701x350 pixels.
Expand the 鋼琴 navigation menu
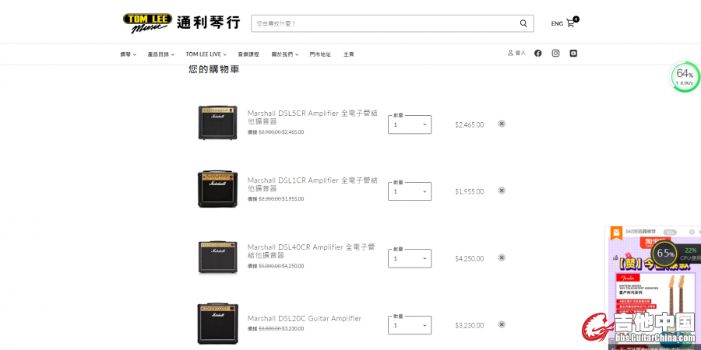128,54
